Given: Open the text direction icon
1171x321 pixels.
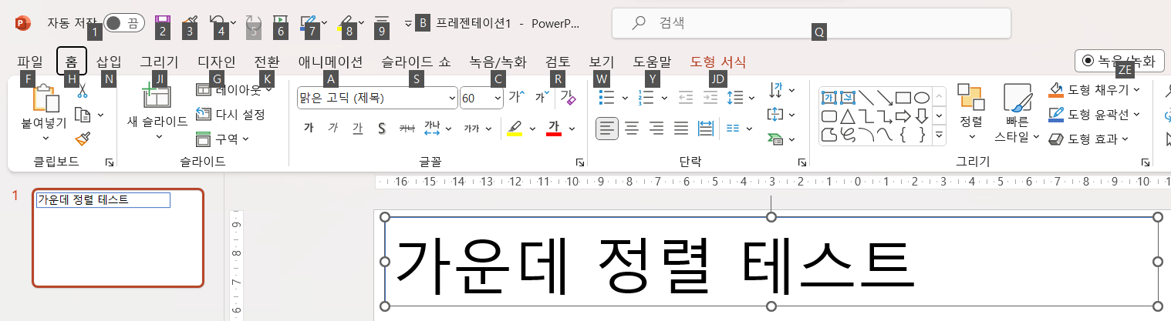Looking at the screenshot, I should (776, 91).
